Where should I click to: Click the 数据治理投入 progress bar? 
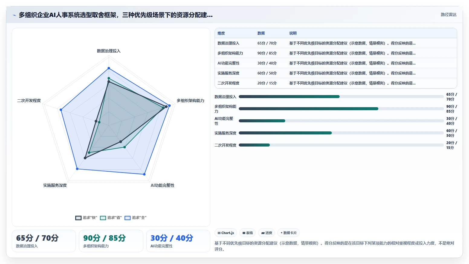[x=341, y=97]
